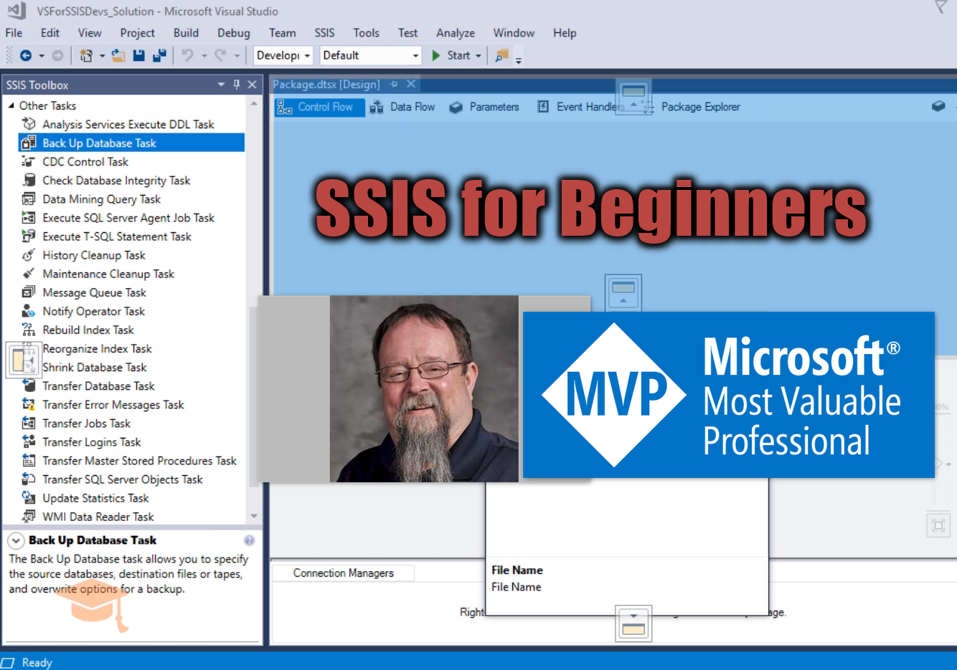The width and height of the screenshot is (957, 670).
Task: Click the Data Mining Query Task icon
Action: pyautogui.click(x=29, y=198)
